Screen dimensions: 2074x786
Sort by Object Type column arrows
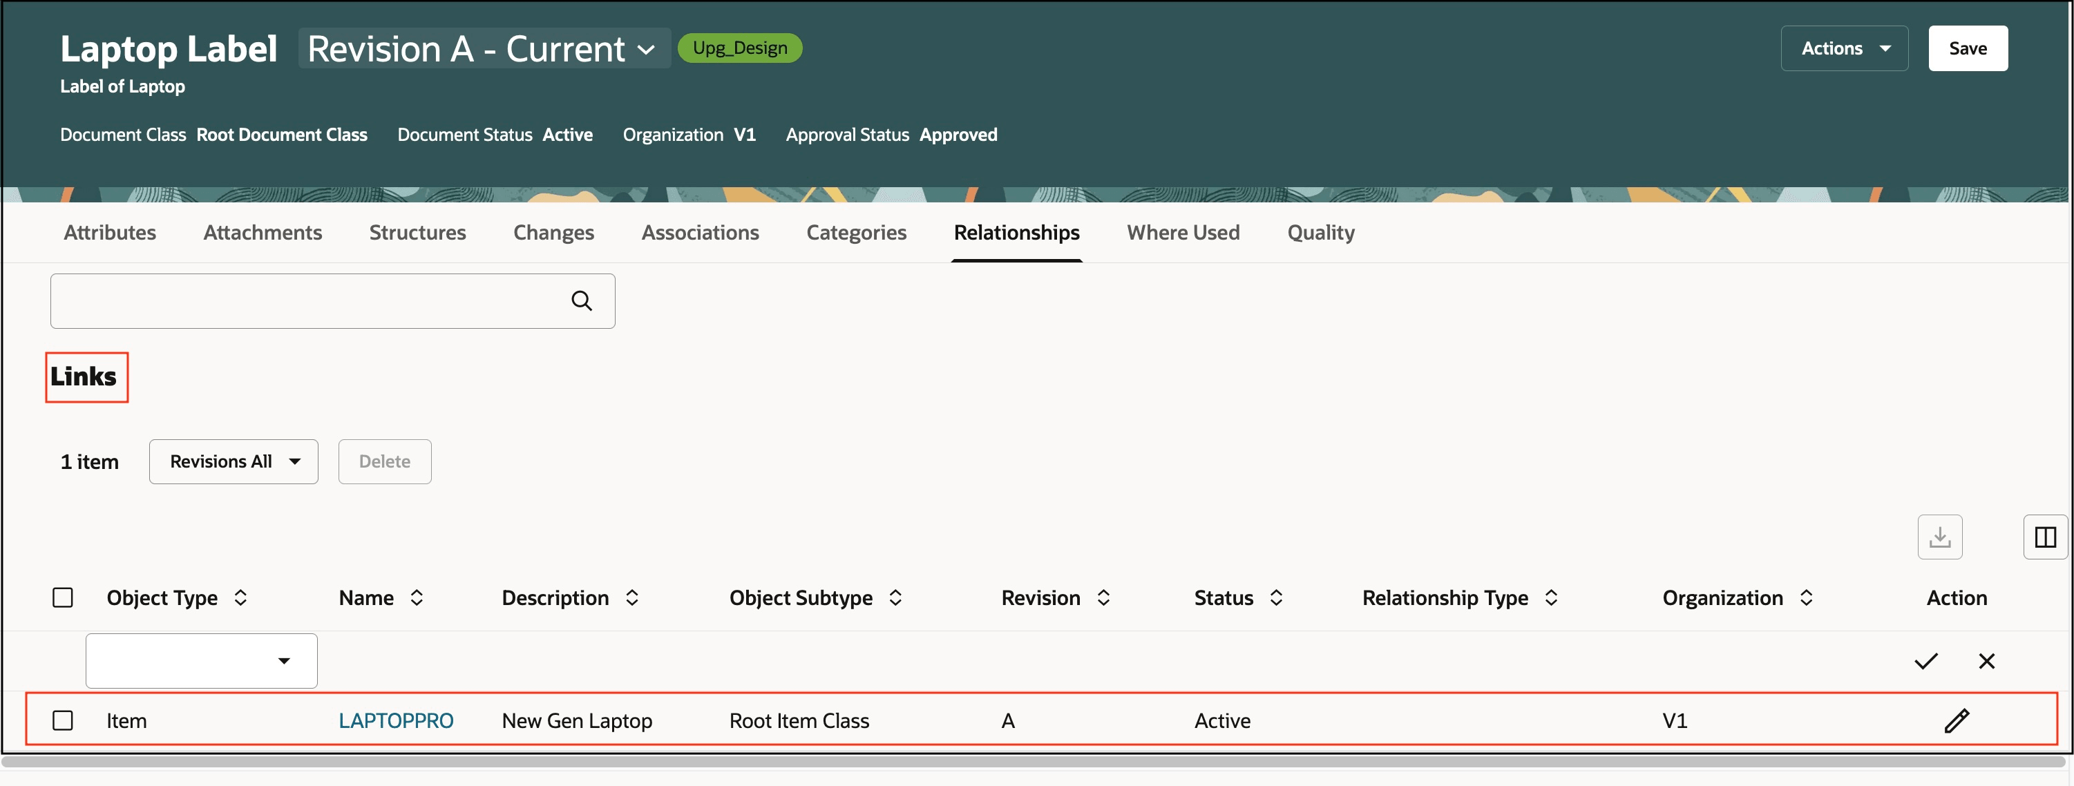click(x=240, y=597)
